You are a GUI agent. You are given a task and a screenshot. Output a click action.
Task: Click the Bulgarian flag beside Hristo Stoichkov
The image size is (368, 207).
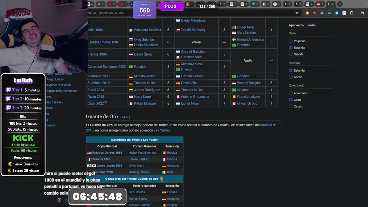coord(131,45)
